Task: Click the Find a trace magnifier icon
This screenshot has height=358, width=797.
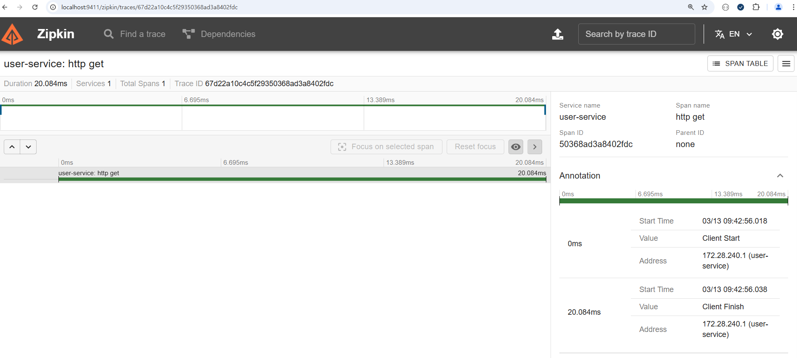Action: 109,34
